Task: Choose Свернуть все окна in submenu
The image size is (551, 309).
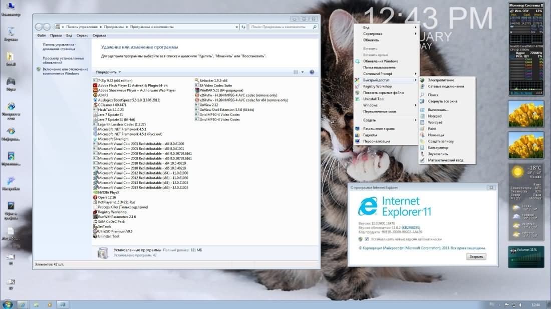Action: (x=447, y=101)
